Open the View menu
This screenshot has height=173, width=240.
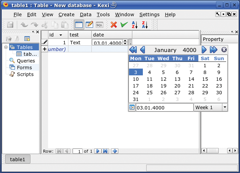[x=47, y=15]
